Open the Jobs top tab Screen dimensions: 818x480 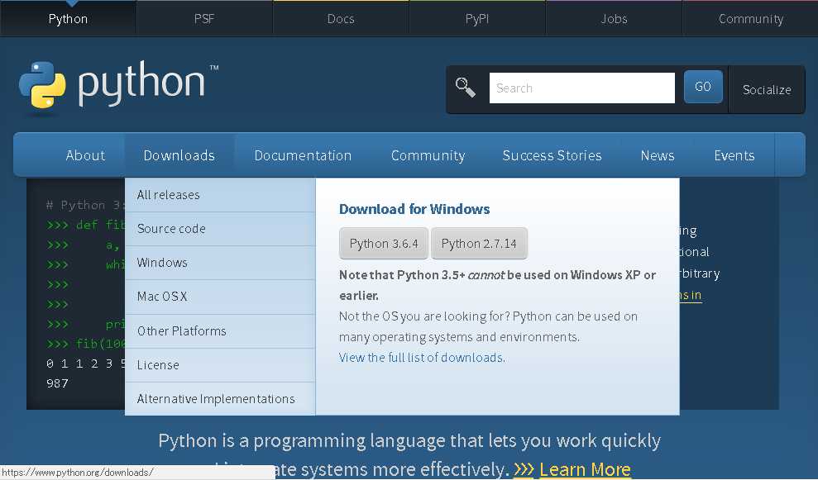point(614,19)
